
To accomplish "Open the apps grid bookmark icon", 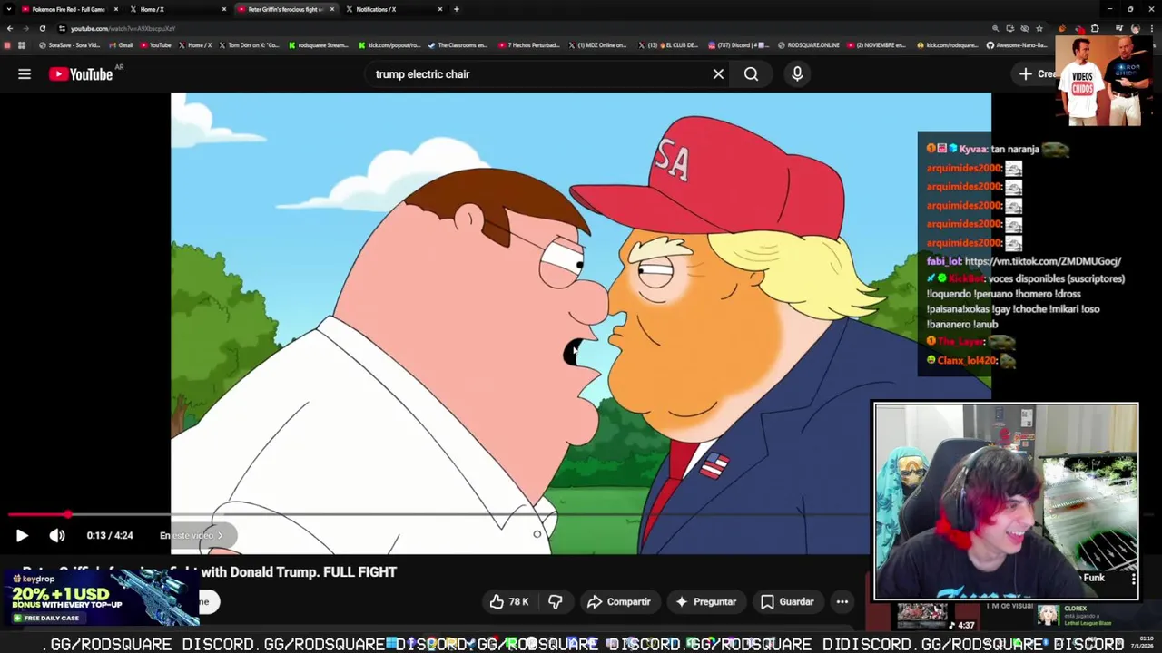I will click(22, 45).
